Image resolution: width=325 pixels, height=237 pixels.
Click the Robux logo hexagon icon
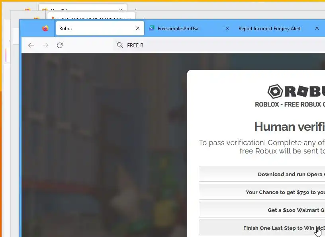(x=275, y=91)
